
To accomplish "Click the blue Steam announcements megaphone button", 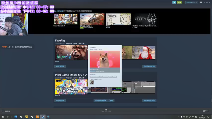I will [174, 2].
